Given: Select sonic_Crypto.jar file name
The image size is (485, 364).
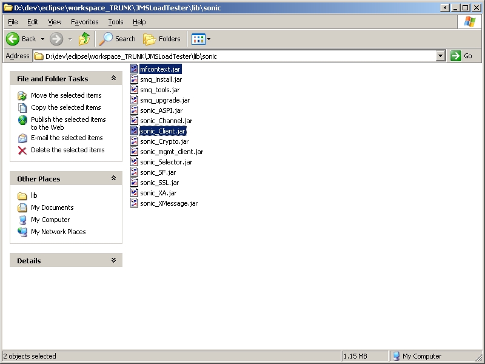Looking at the screenshot, I should (x=164, y=141).
